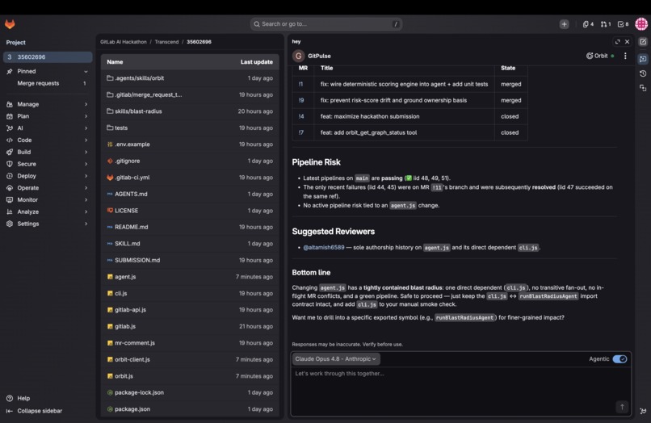This screenshot has height=423, width=651.
Task: Expand the Secure menu
Action: (x=47, y=164)
